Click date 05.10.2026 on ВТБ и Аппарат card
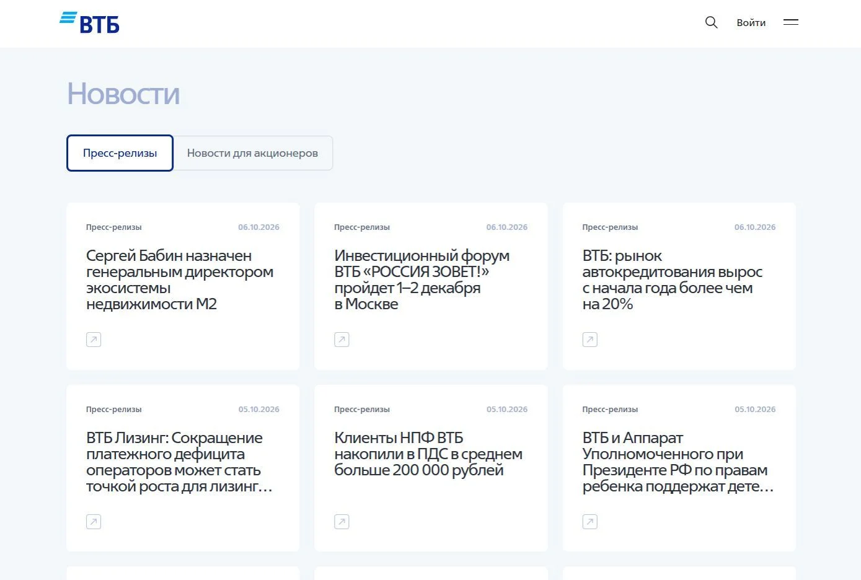861x580 pixels. pyautogui.click(x=755, y=410)
